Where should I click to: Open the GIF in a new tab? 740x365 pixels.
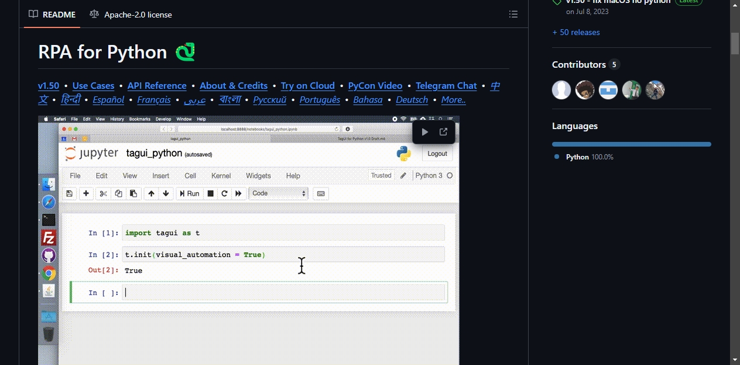point(443,132)
